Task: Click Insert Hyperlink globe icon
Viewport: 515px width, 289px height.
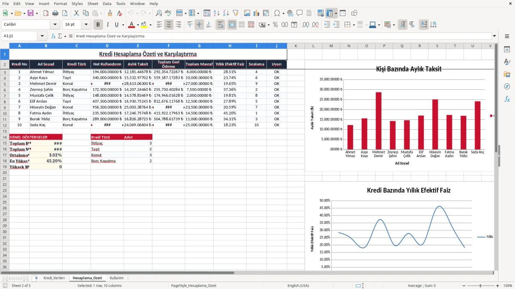Action: coord(290,13)
